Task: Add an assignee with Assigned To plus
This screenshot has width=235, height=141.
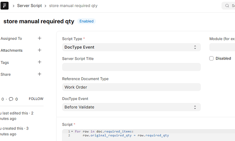Action: [40, 38]
